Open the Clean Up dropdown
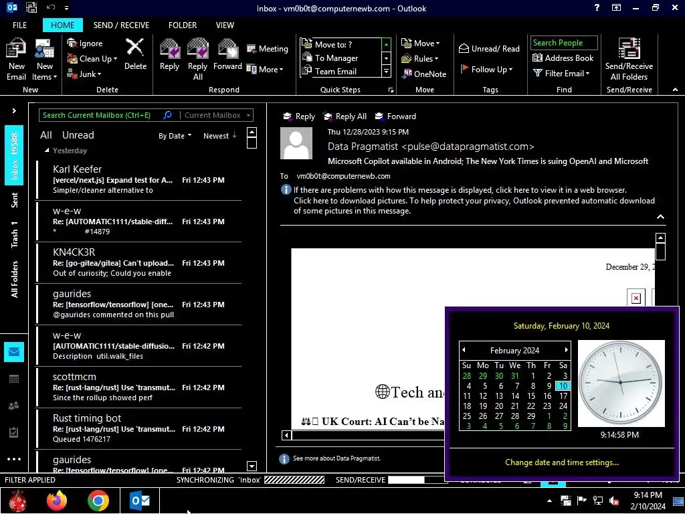This screenshot has height=514, width=685. (92, 59)
